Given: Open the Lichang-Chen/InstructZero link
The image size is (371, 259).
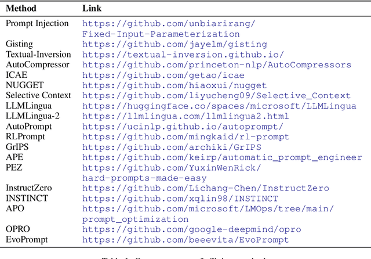Looking at the screenshot, I should pyautogui.click(x=205, y=188).
